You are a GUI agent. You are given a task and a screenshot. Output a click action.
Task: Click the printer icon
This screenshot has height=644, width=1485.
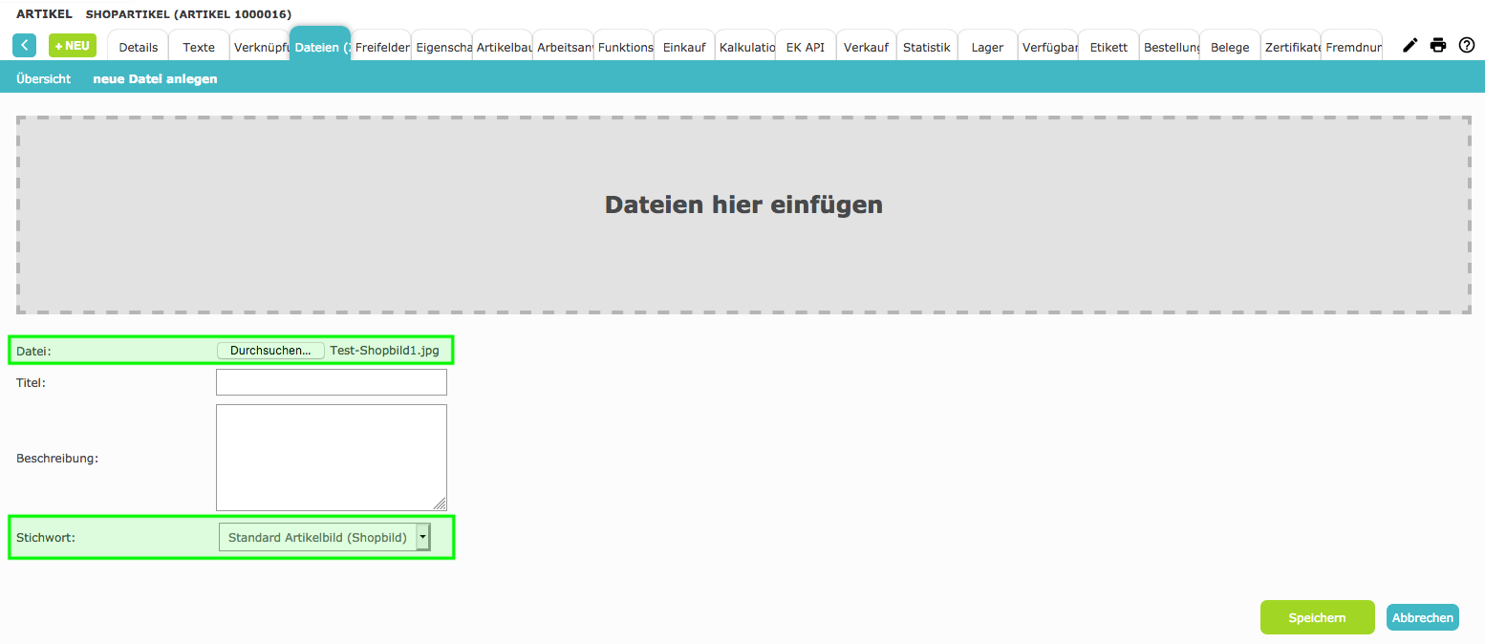click(x=1438, y=45)
